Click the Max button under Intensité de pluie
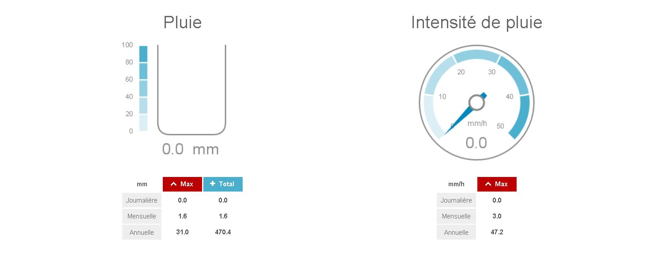This screenshot has height=267, width=645. tap(497, 184)
